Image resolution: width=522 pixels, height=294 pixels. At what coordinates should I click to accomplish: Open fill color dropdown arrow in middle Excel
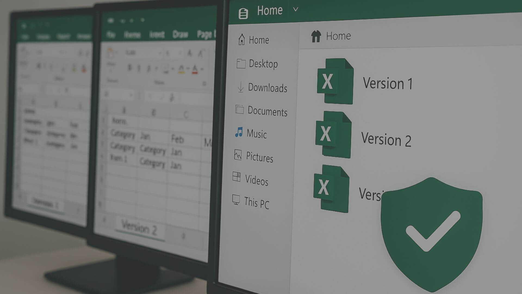[188, 69]
